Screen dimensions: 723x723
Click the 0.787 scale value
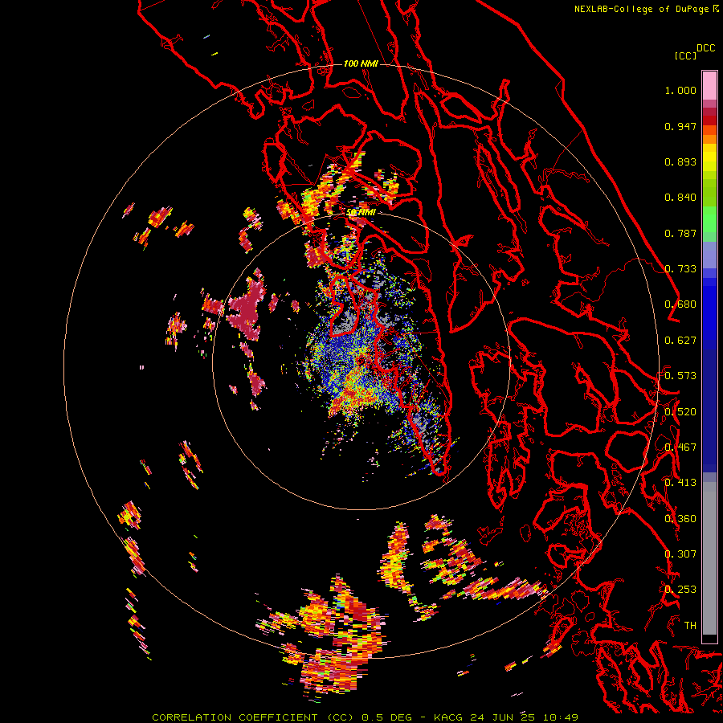click(680, 233)
